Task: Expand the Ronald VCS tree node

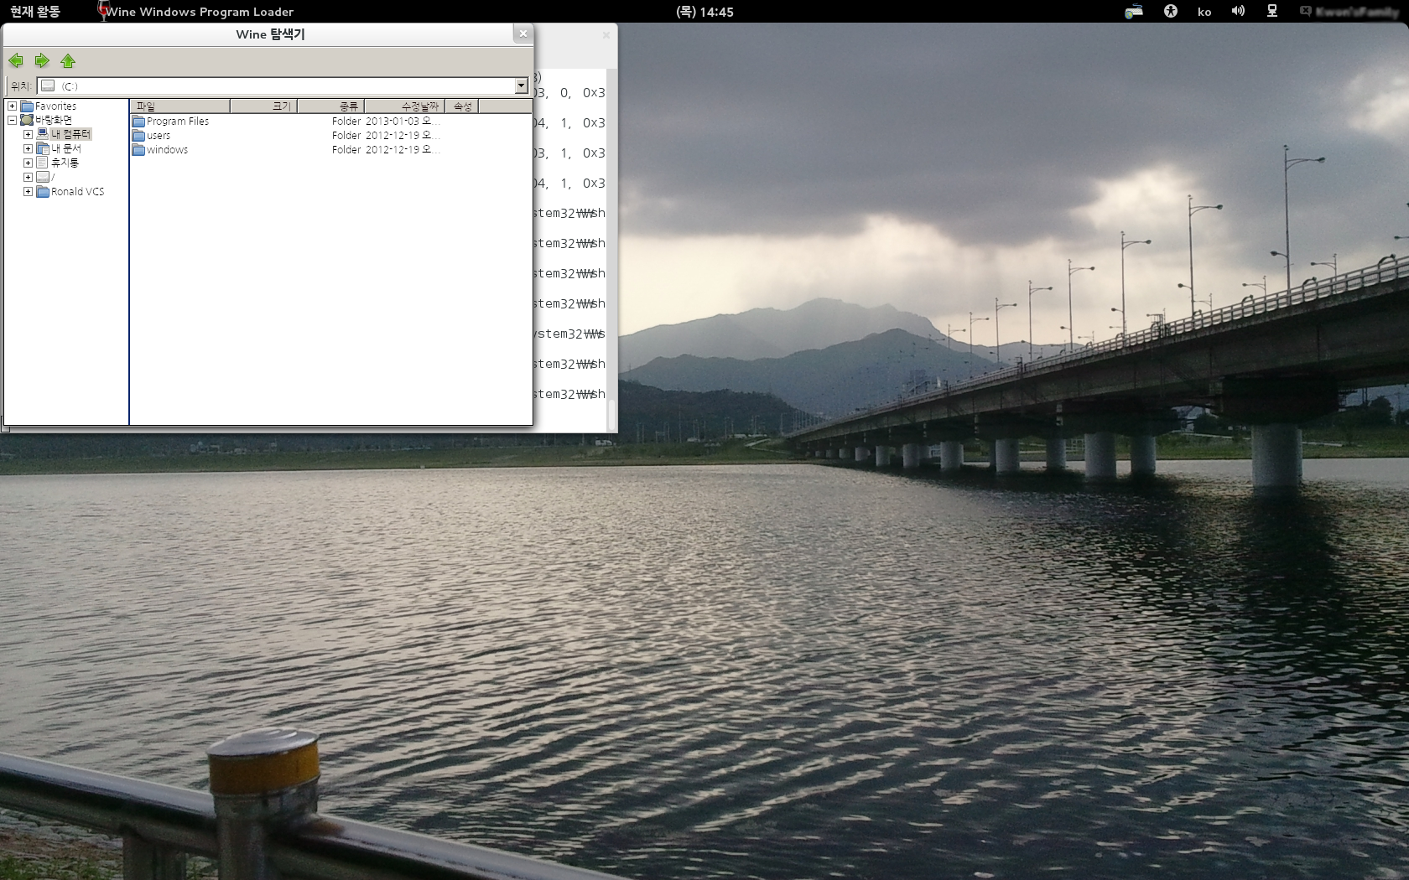Action: click(28, 191)
